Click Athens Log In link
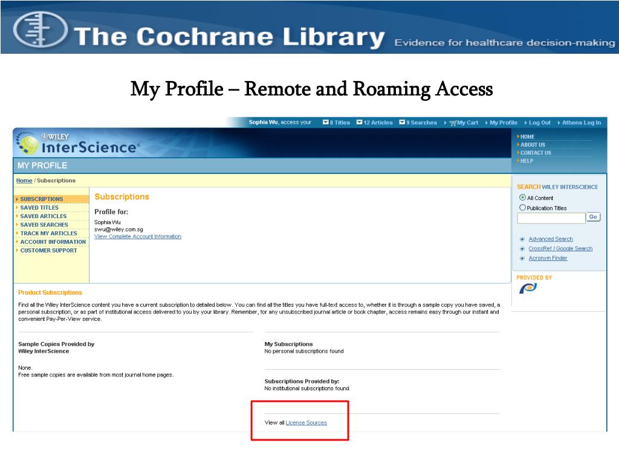This screenshot has width=619, height=464. [x=582, y=123]
